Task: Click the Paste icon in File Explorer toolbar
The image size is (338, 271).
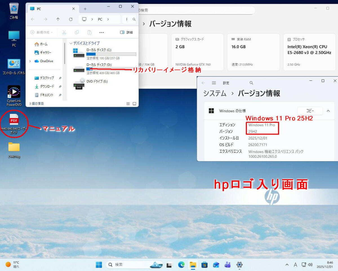Action: pyautogui.click(x=89, y=32)
